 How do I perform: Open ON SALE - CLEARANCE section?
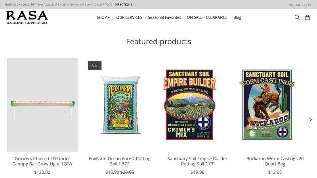click(x=207, y=17)
